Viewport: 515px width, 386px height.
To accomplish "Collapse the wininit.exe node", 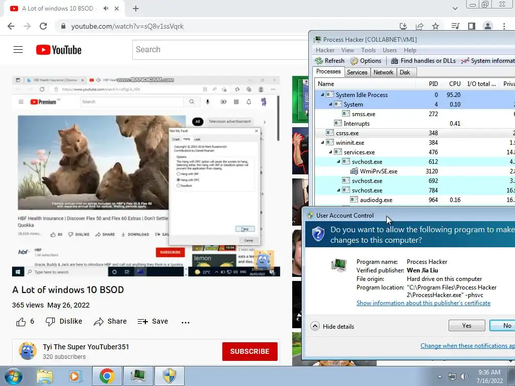I will coord(322,142).
